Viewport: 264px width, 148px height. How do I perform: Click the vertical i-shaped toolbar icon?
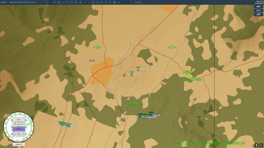click(x=80, y=2)
